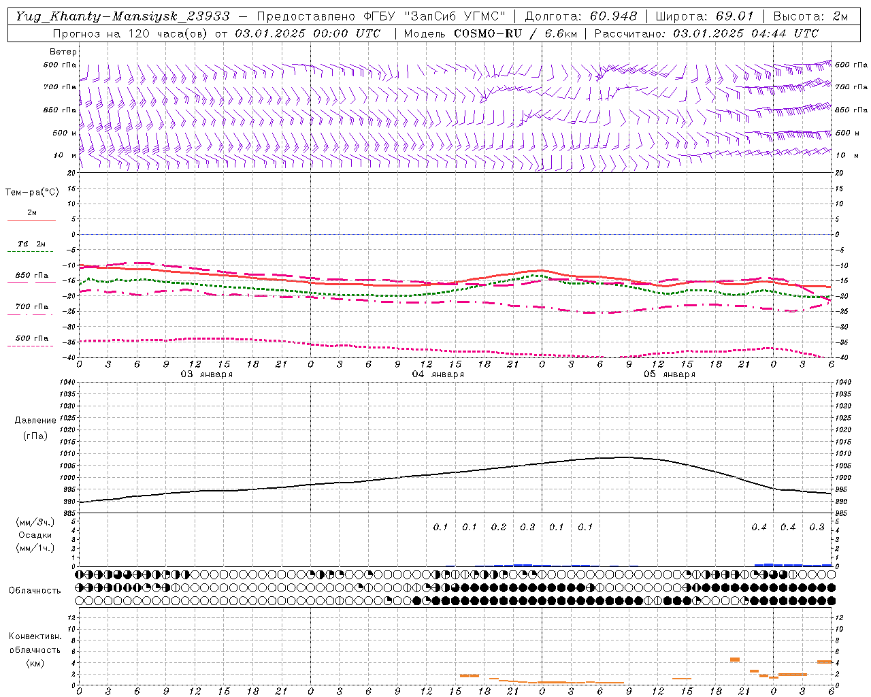Click the Тем-ра(°C) axis label
The width and height of the screenshot is (871, 697).
click(x=32, y=193)
